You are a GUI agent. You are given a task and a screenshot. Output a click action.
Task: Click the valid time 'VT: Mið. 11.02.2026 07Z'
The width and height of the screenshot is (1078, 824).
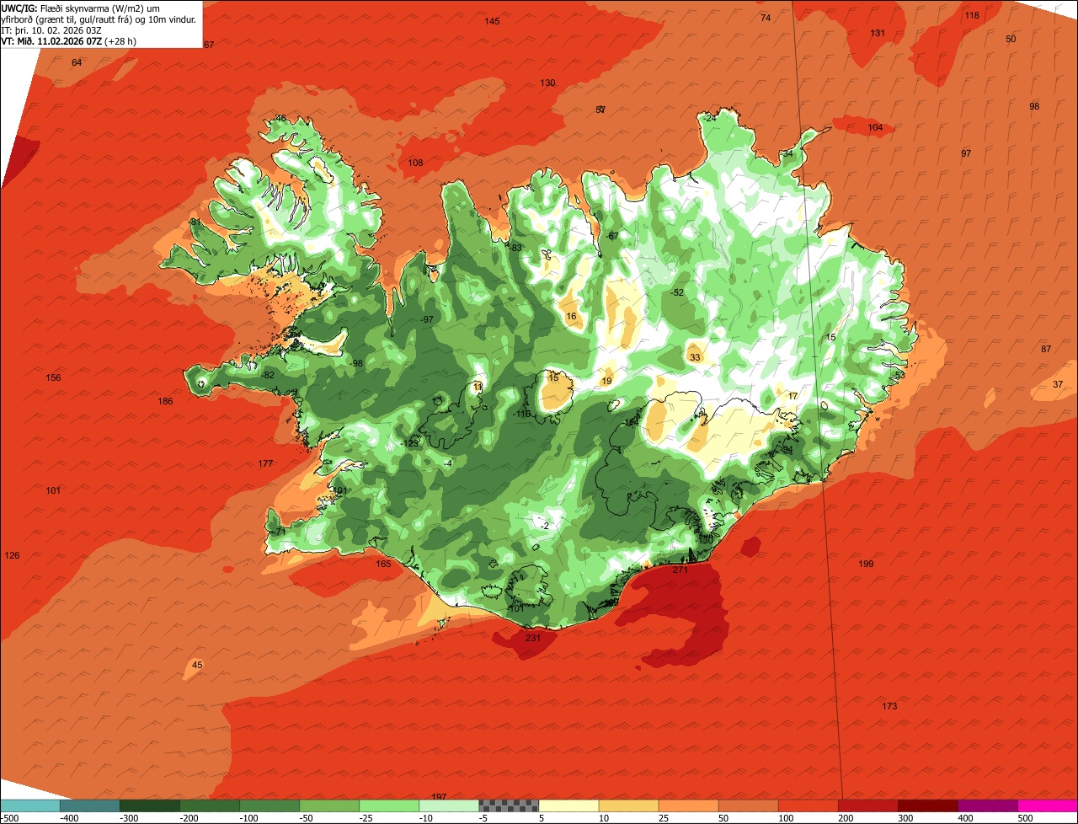52,40
